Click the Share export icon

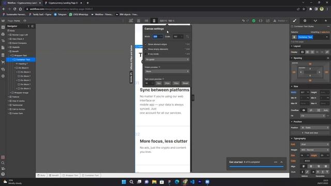[268, 21]
